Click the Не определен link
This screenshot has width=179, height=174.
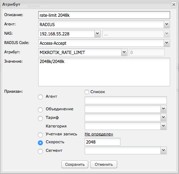[99, 134]
